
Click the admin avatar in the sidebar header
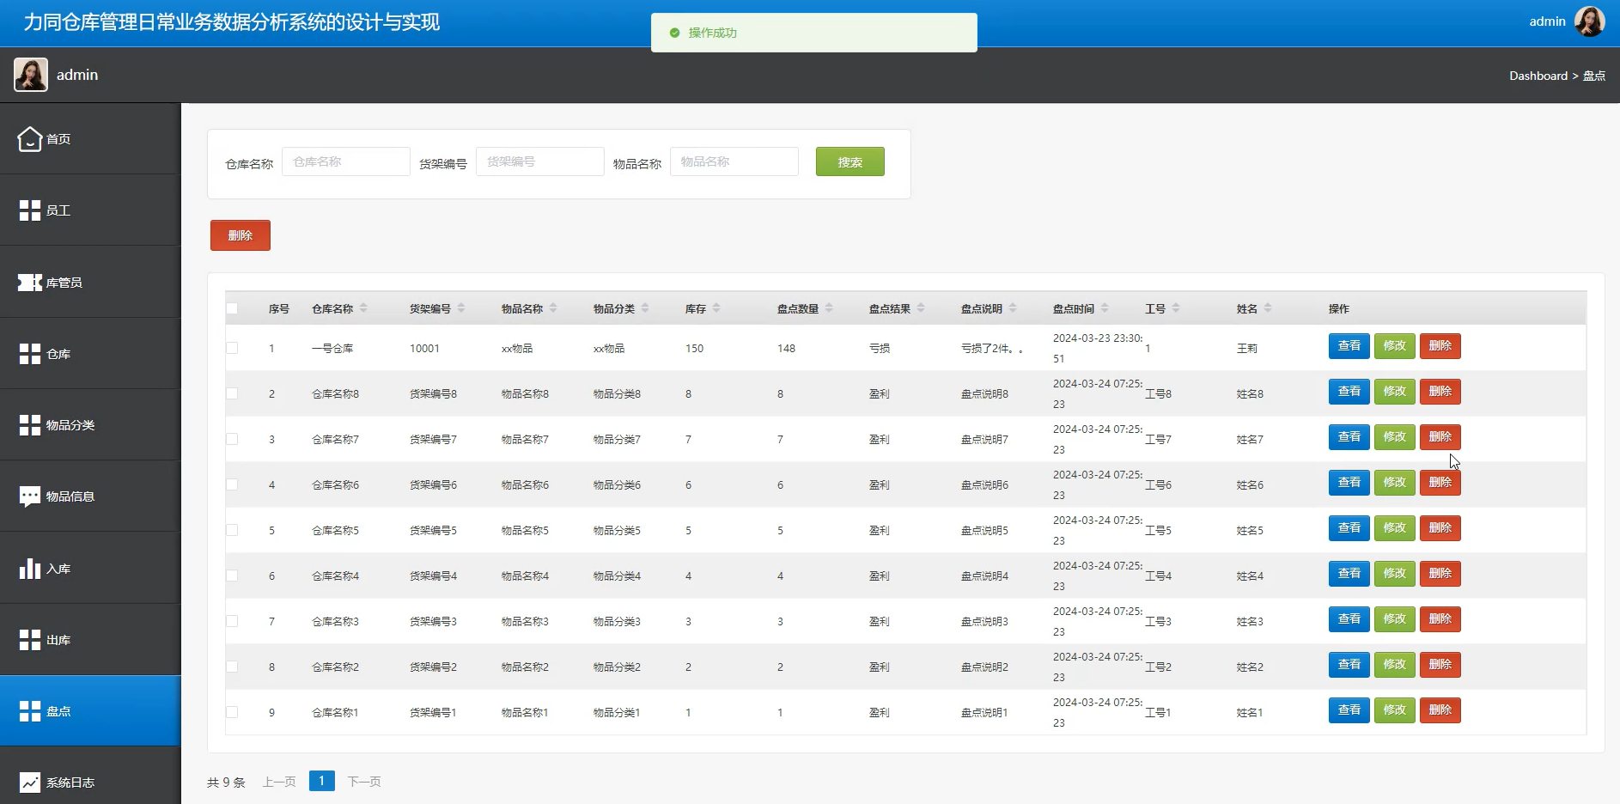[x=31, y=75]
